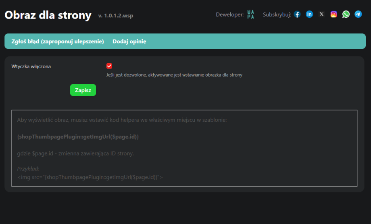Click the 'Subskrybuj:' label
Image resolution: width=371 pixels, height=224 pixels.
(277, 15)
